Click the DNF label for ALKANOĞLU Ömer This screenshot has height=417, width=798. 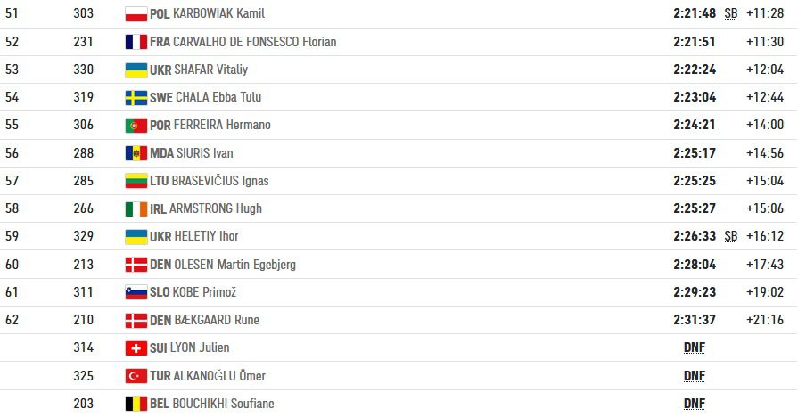click(695, 376)
